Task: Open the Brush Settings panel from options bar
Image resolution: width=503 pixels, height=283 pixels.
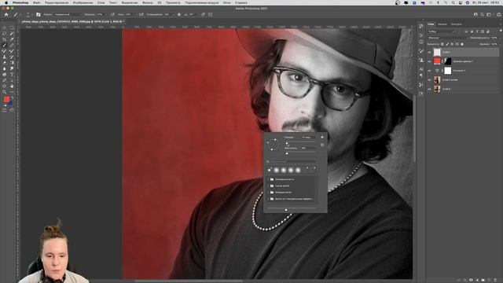Action: 39,14
